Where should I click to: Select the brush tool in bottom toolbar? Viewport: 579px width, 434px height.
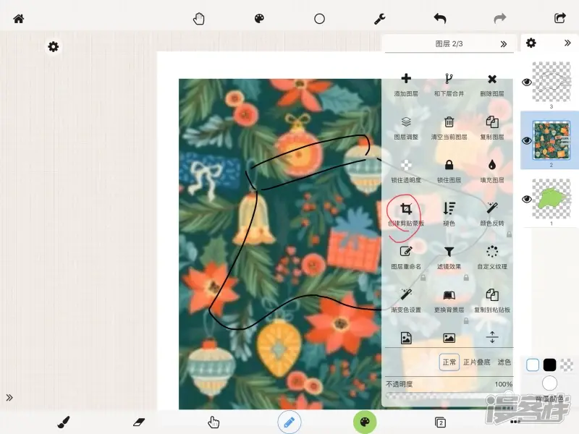click(x=64, y=422)
